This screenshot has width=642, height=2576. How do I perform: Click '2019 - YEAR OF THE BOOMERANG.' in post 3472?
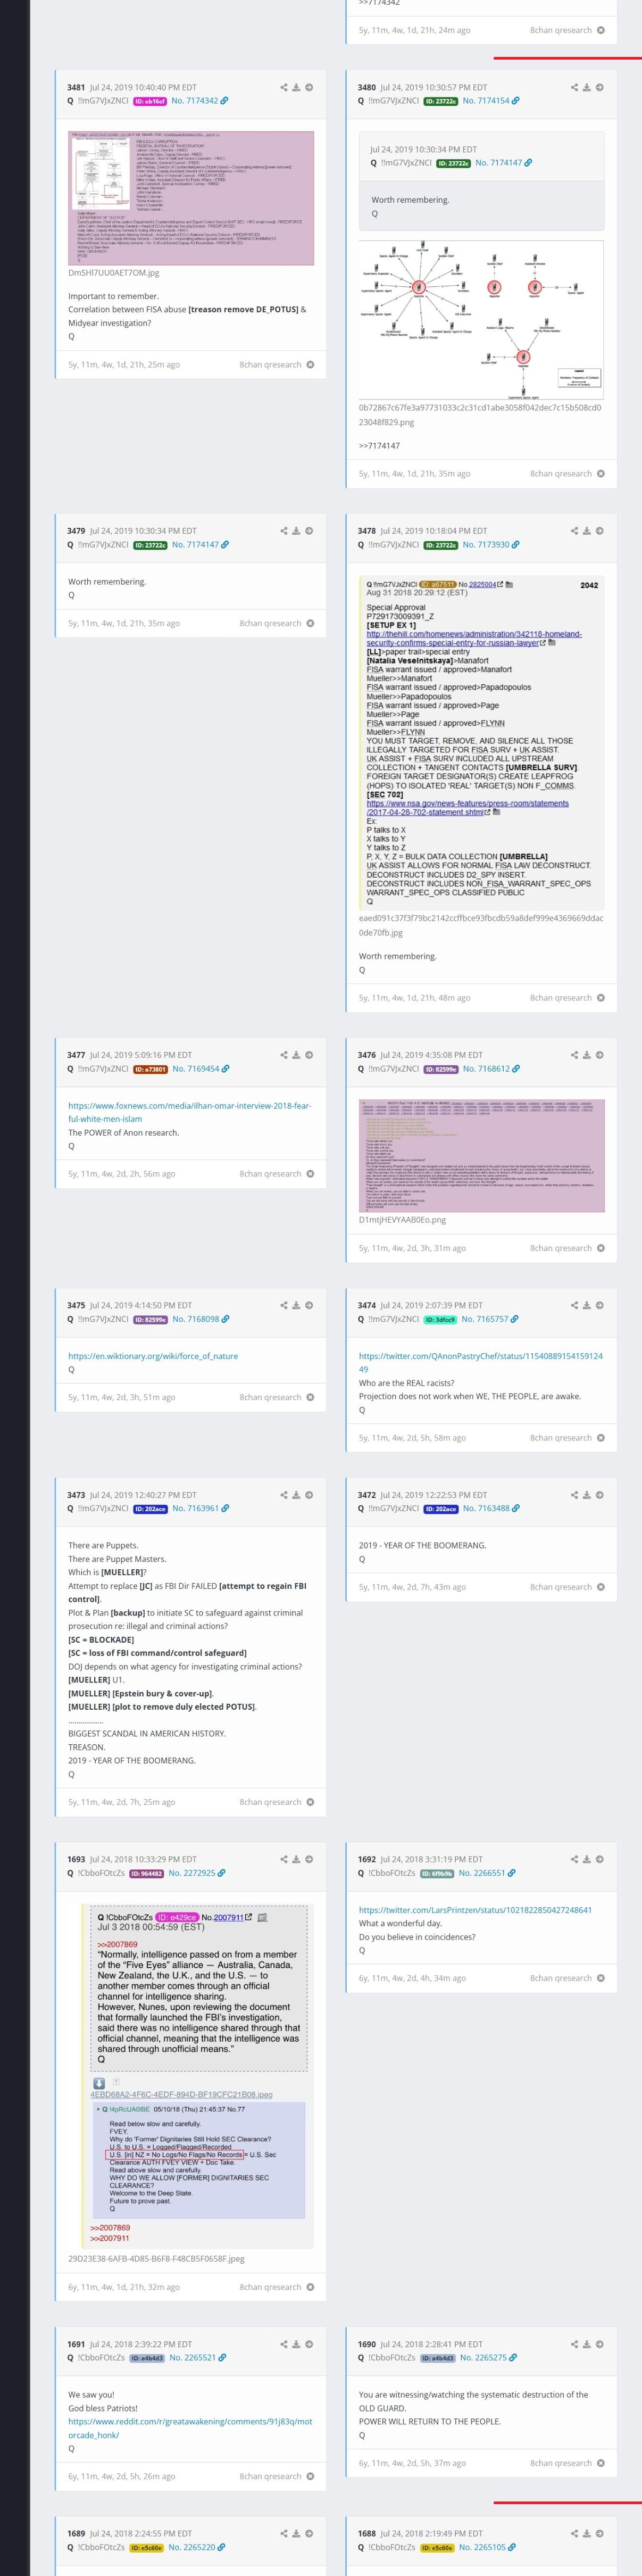[x=422, y=1545]
